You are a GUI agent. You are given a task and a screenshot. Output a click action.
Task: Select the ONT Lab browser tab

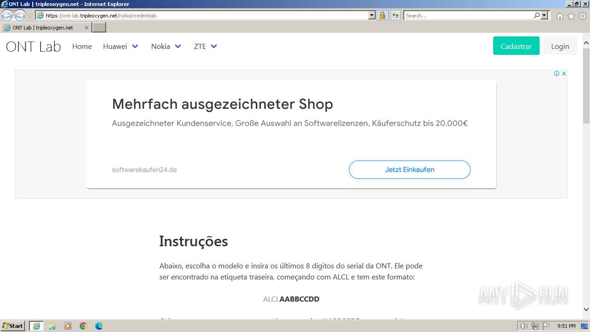(46, 28)
